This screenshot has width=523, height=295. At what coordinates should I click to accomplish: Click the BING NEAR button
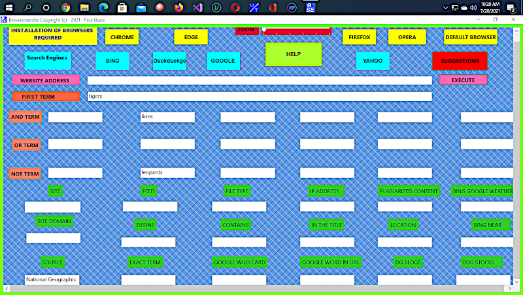pos(491,225)
